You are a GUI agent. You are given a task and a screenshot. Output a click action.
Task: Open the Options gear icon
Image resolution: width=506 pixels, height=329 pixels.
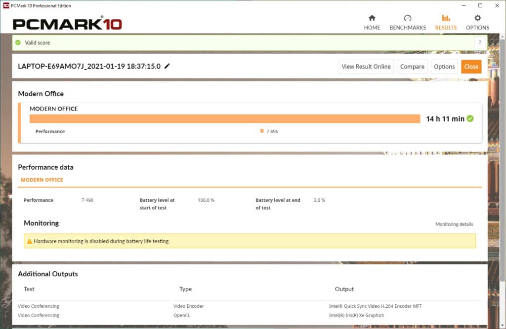(x=477, y=18)
